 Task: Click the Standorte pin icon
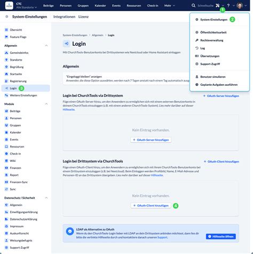tap(6, 60)
